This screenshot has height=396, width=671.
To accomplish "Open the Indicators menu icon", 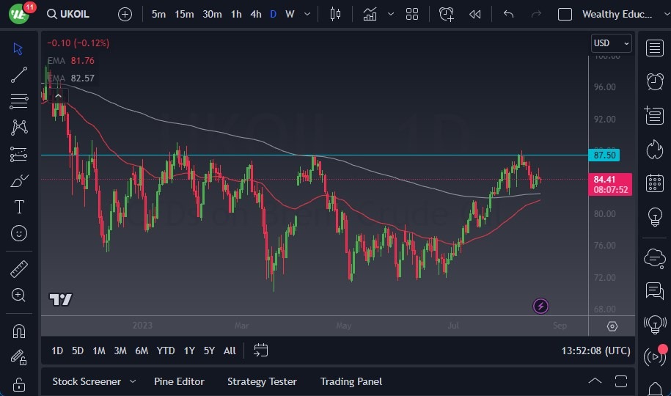I will pos(370,14).
